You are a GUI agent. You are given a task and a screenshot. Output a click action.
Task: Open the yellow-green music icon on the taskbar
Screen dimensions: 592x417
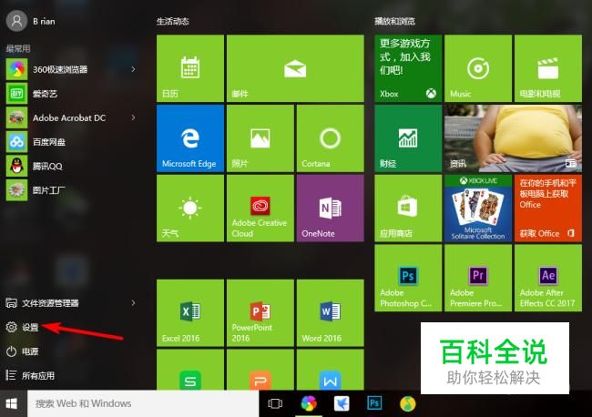click(408, 403)
